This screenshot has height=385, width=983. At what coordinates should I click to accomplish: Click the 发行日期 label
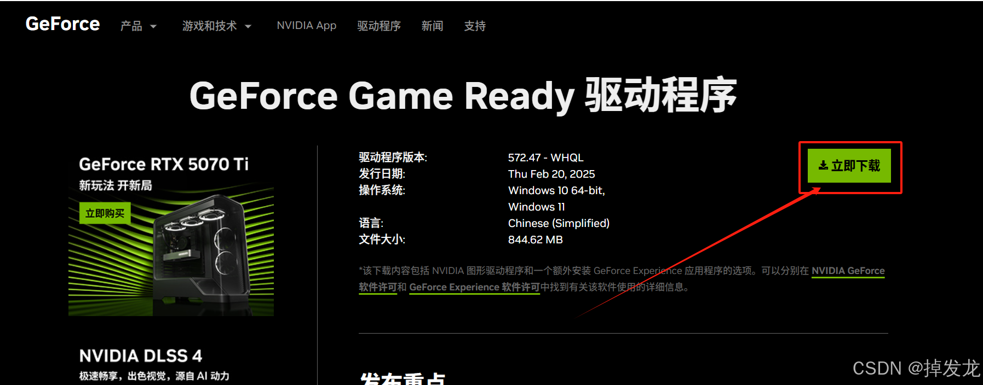[382, 174]
